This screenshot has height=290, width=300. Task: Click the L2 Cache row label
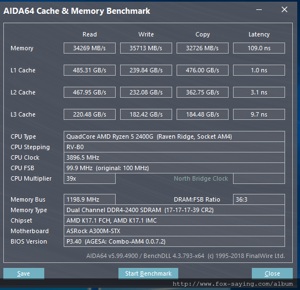23,92
